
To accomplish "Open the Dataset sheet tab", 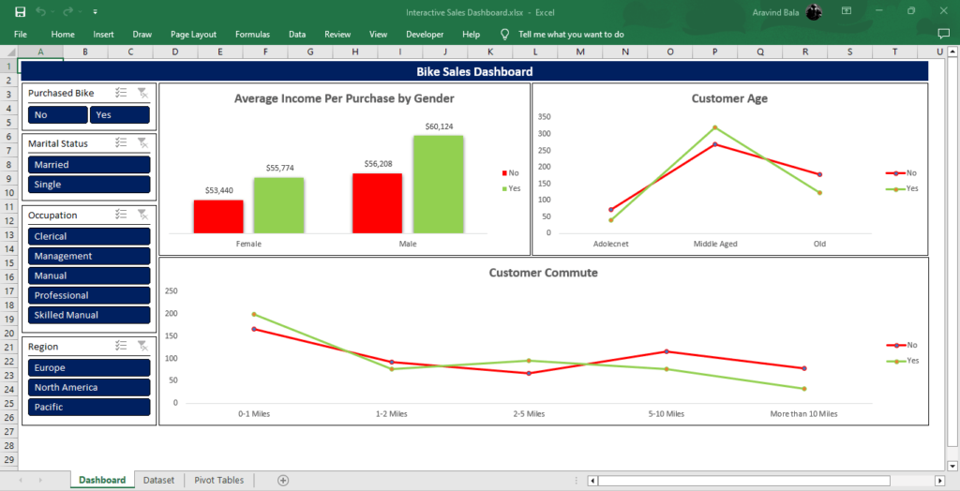I will [x=158, y=481].
